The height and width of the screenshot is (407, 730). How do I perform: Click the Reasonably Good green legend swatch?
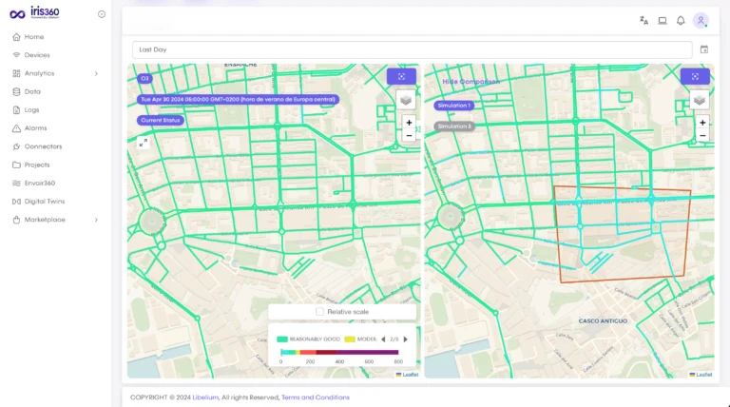coord(282,339)
